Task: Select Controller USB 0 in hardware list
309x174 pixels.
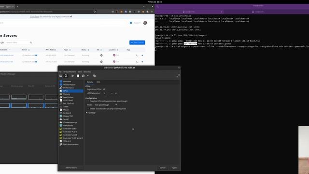Action: 71,129
